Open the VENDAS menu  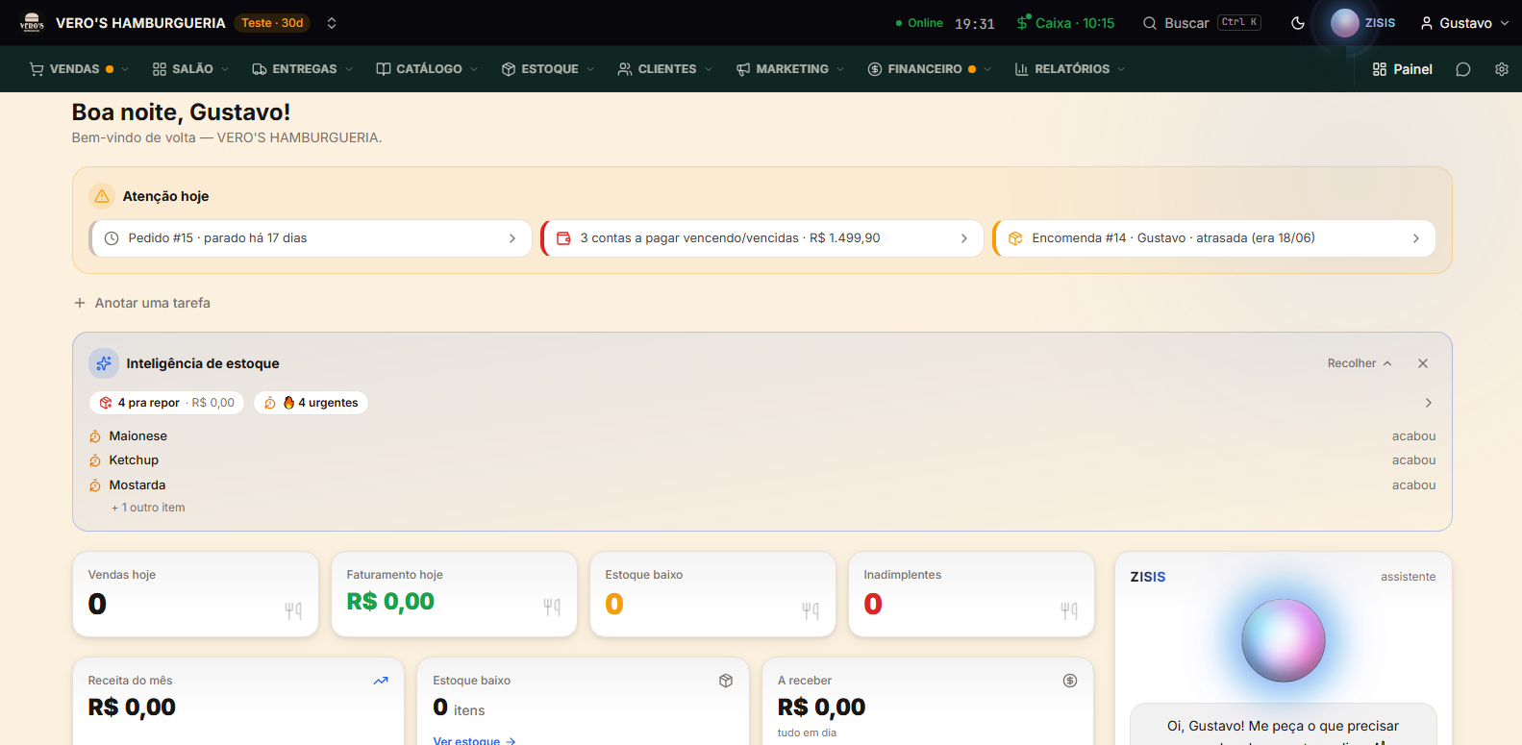point(78,69)
